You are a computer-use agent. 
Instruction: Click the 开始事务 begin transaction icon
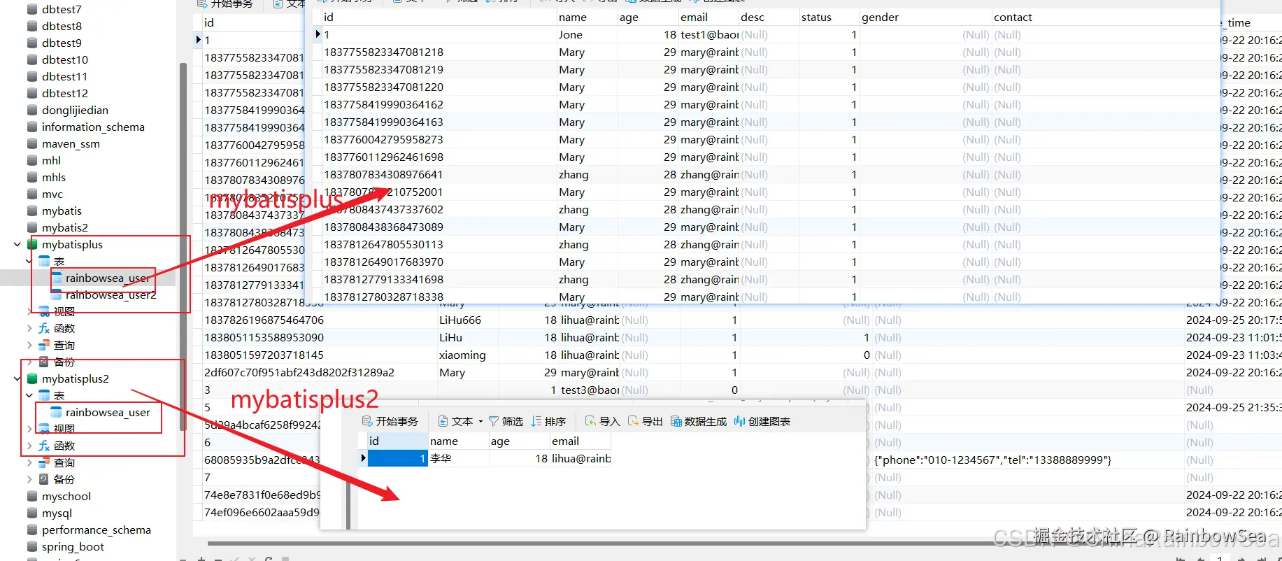coord(367,421)
